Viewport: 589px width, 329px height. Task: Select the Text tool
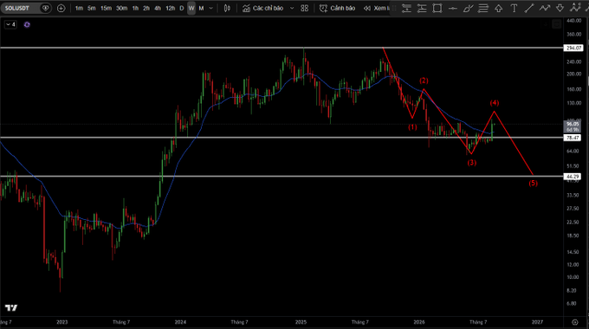[514, 8]
